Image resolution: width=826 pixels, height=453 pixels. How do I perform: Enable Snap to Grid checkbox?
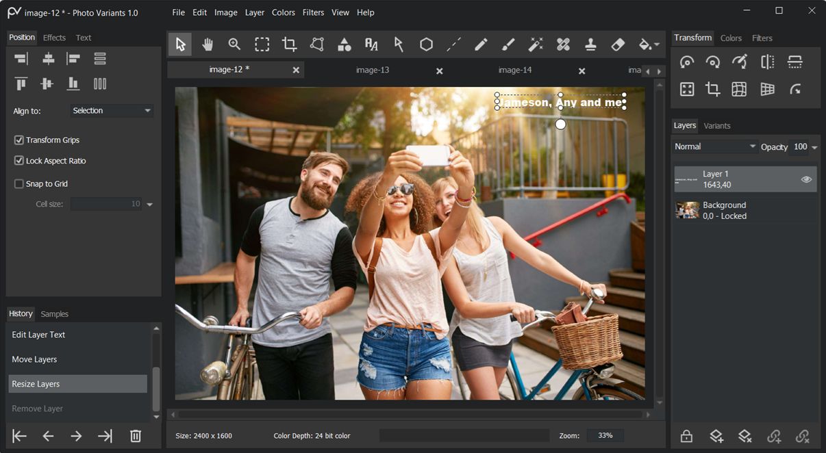click(19, 184)
